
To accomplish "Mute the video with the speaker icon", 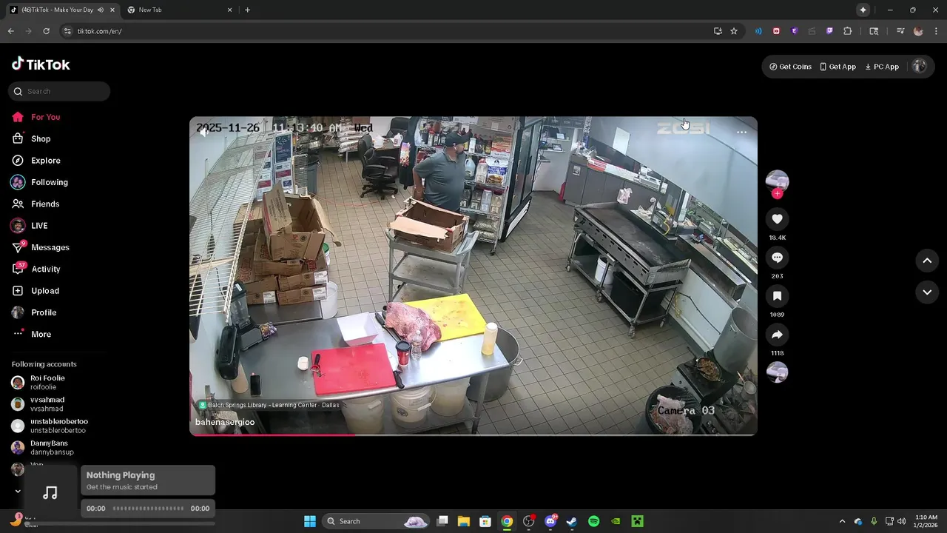I will (x=203, y=133).
